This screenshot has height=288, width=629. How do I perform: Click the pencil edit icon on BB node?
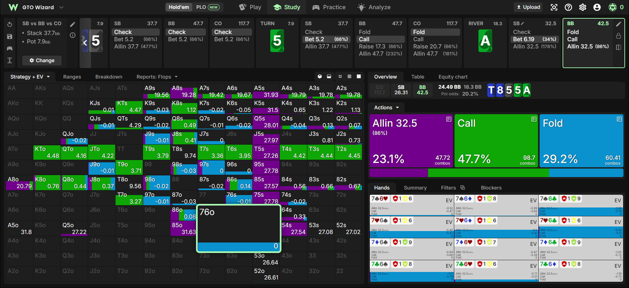point(619,24)
